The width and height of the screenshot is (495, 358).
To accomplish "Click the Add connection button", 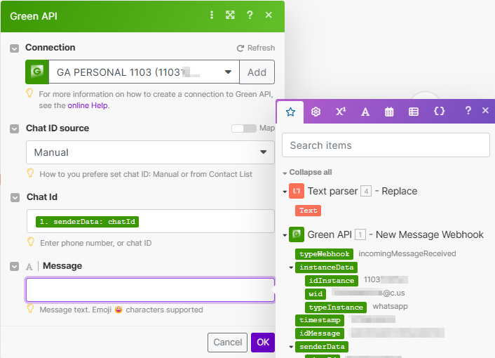I will [257, 72].
